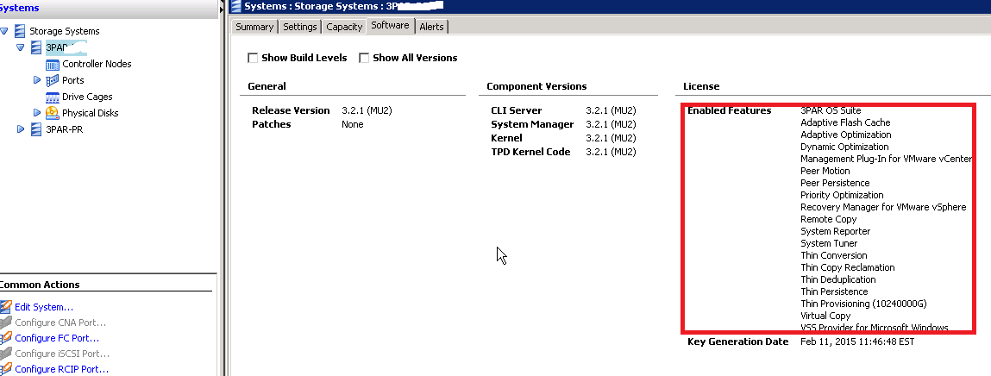
Task: Select the Storage Systems label
Action: (x=65, y=31)
